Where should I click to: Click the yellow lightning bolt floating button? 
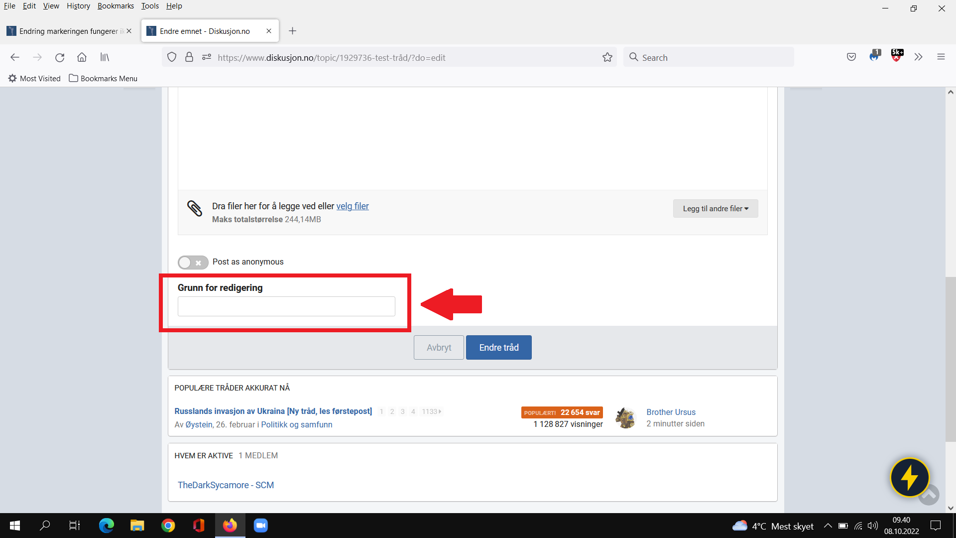pos(910,477)
